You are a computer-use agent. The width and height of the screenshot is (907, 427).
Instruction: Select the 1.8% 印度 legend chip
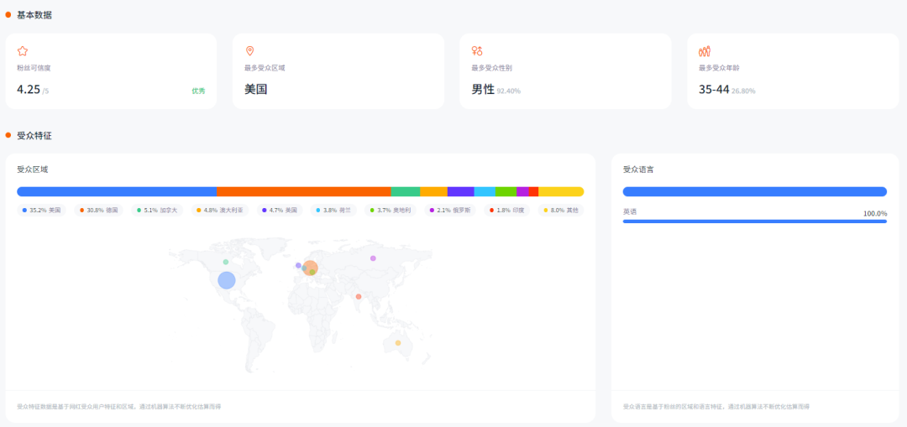(x=507, y=211)
